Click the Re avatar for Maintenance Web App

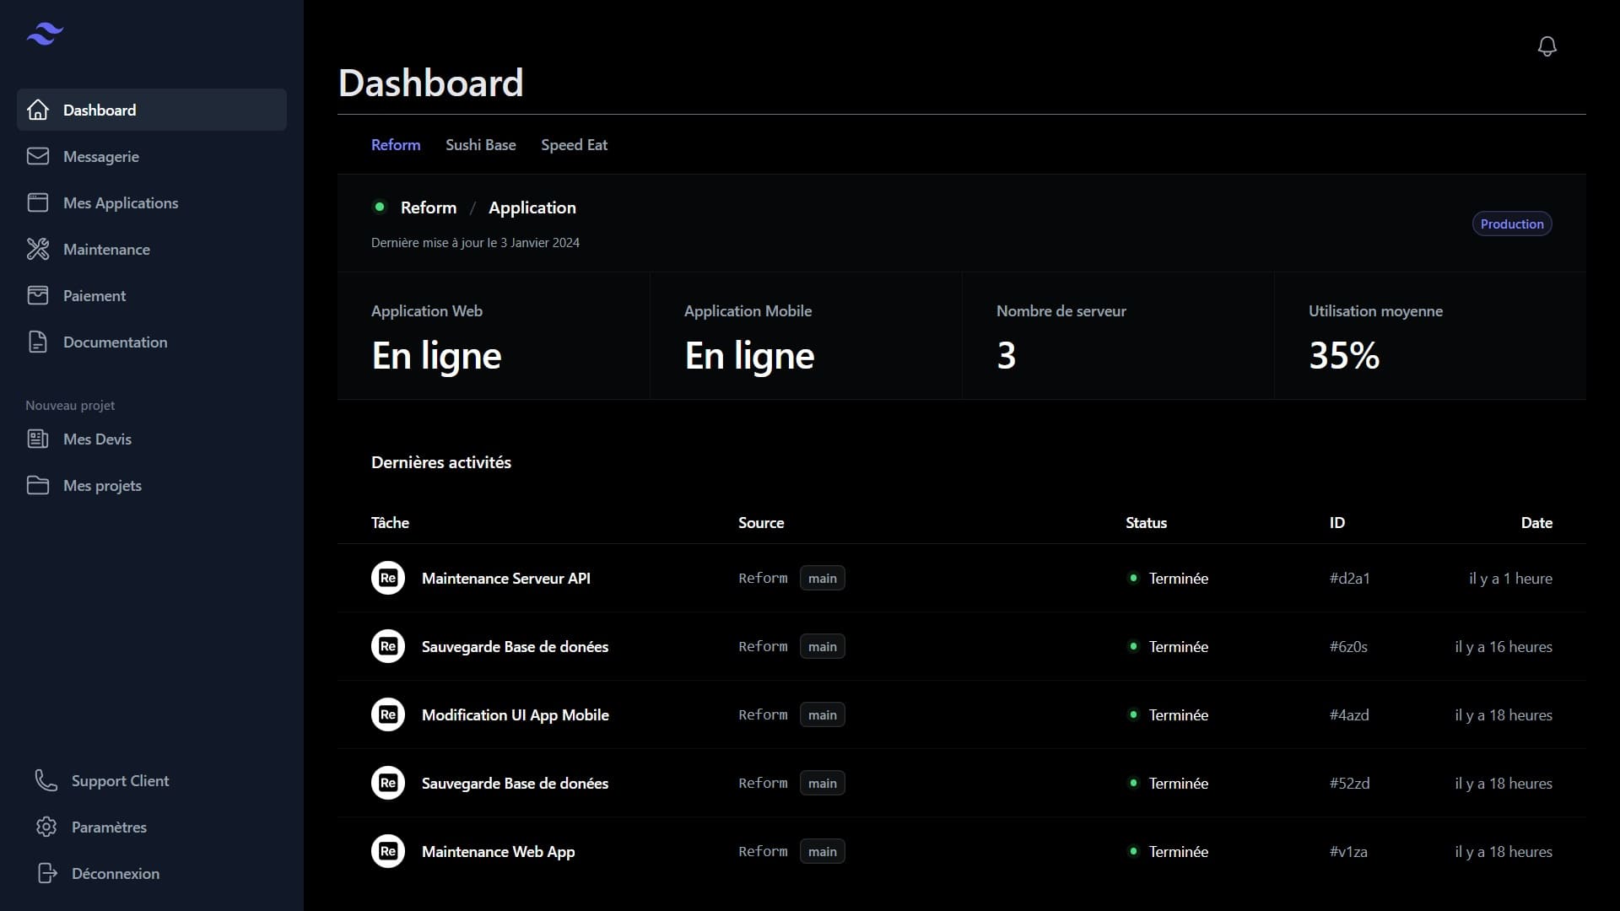pos(388,851)
